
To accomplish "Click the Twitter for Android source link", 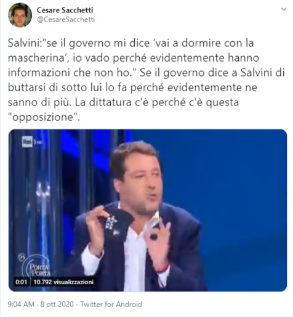I will pyautogui.click(x=111, y=304).
